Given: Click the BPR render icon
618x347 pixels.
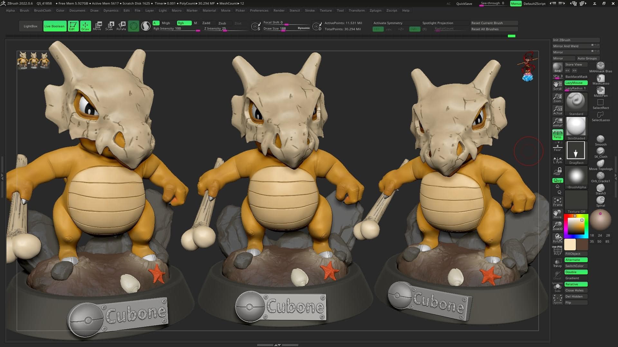Looking at the screenshot, I should click(557, 68).
